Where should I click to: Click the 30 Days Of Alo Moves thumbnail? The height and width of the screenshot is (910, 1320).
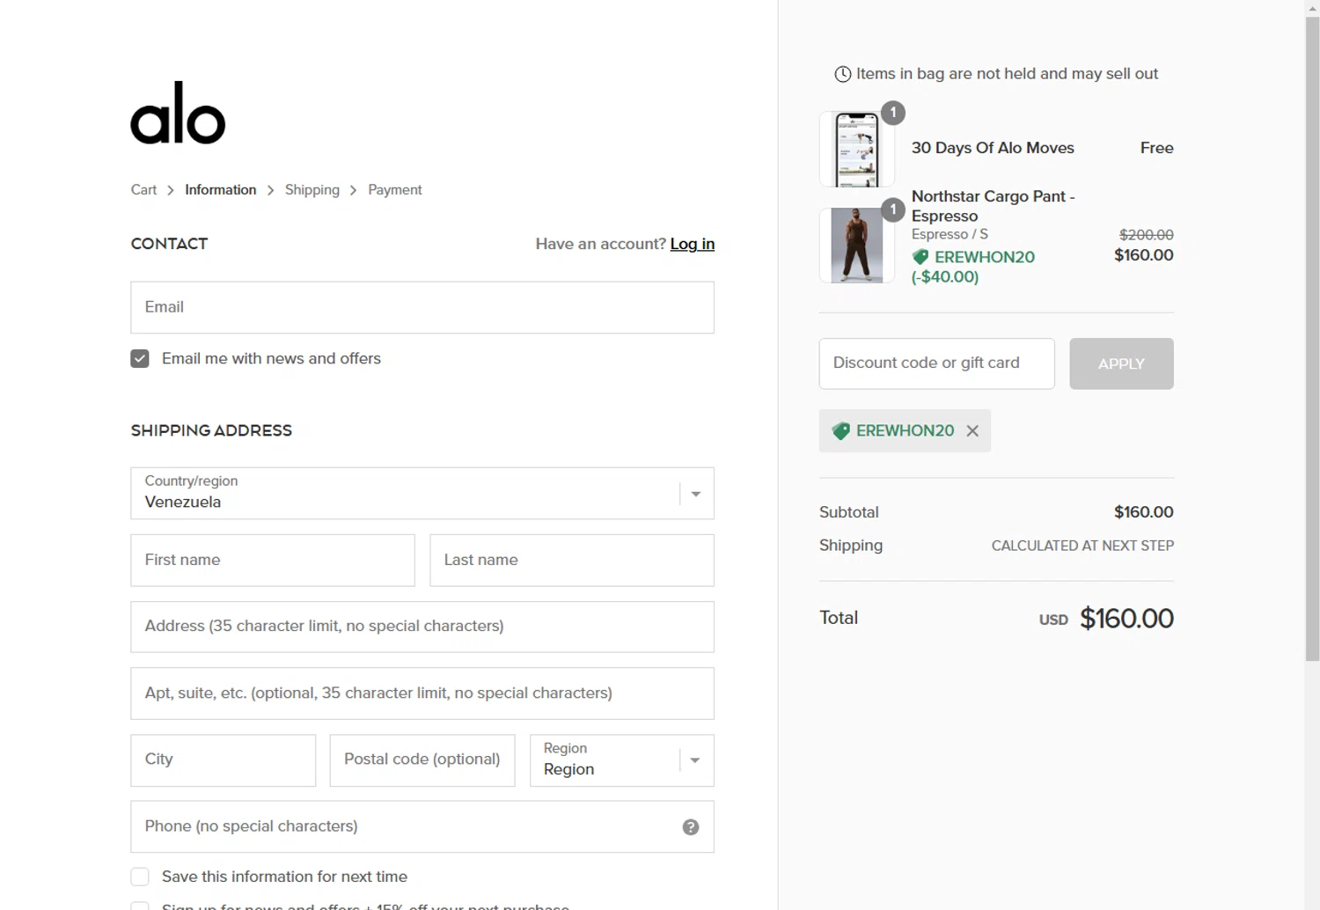856,150
